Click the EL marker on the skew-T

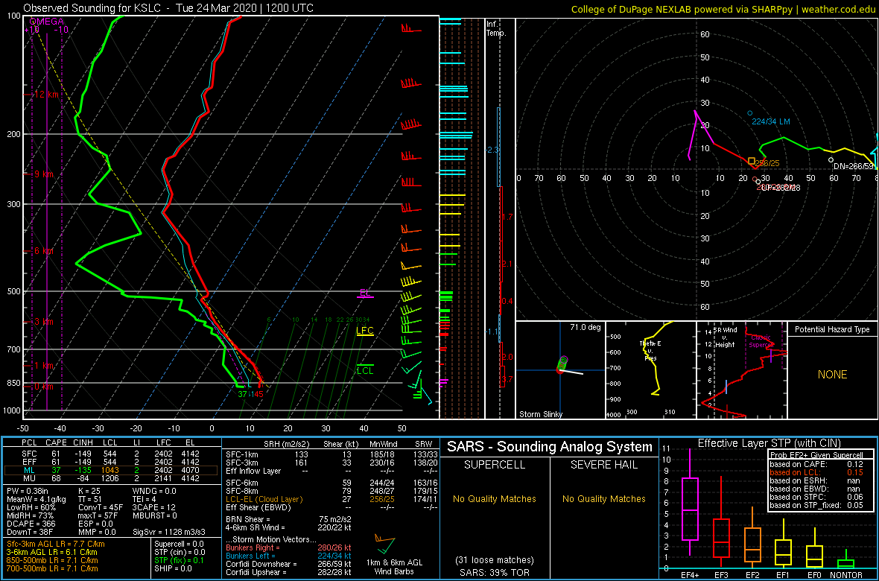[x=366, y=293]
